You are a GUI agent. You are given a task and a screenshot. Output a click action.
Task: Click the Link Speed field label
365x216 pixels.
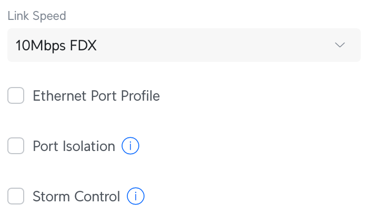pos(37,16)
